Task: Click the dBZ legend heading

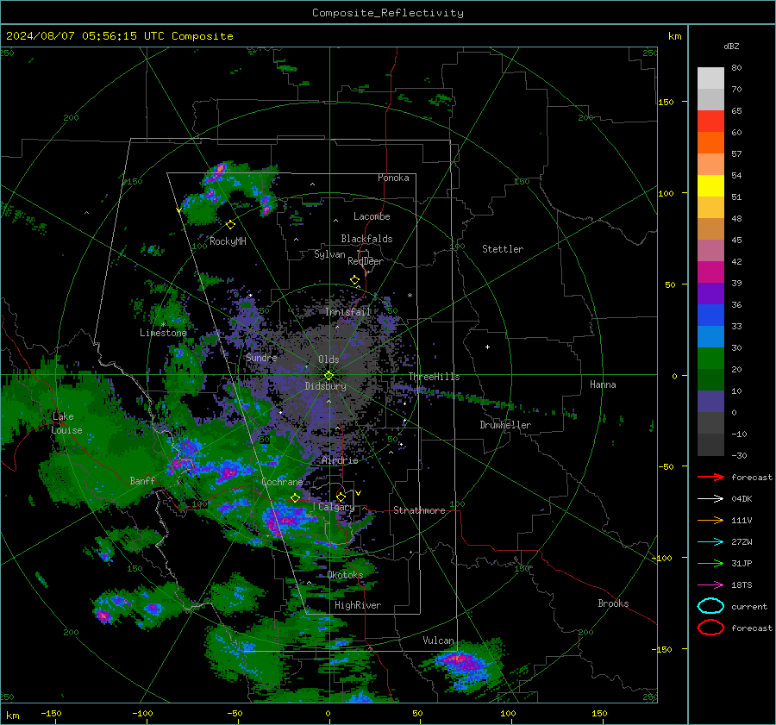Action: pos(731,46)
